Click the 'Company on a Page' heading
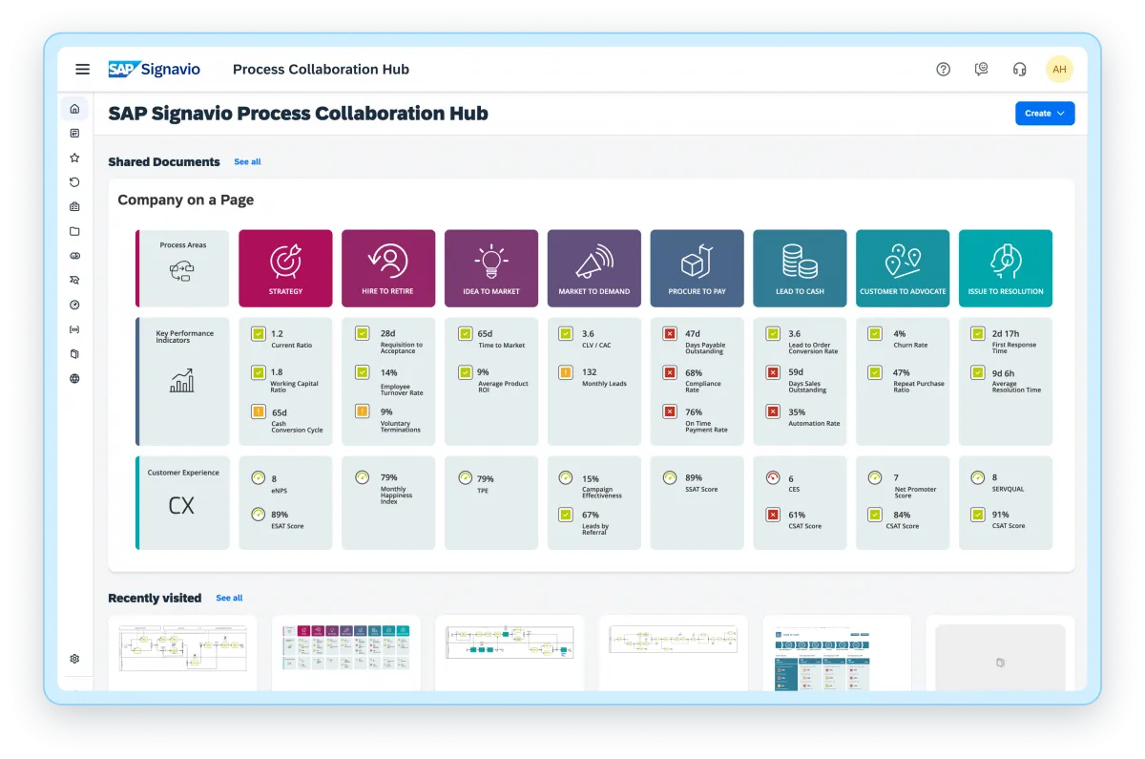Viewport: 1145px width, 759px height. tap(186, 200)
